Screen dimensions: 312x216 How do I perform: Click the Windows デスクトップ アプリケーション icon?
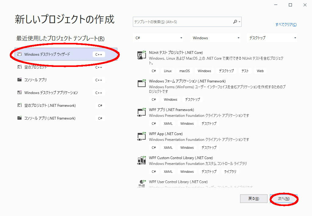click(19, 92)
